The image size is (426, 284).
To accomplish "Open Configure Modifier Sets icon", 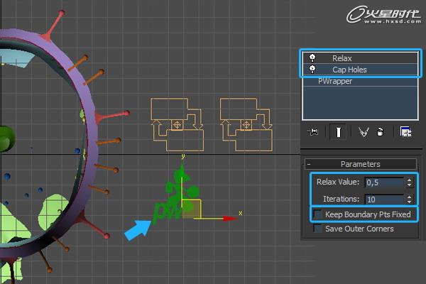I will 405,131.
